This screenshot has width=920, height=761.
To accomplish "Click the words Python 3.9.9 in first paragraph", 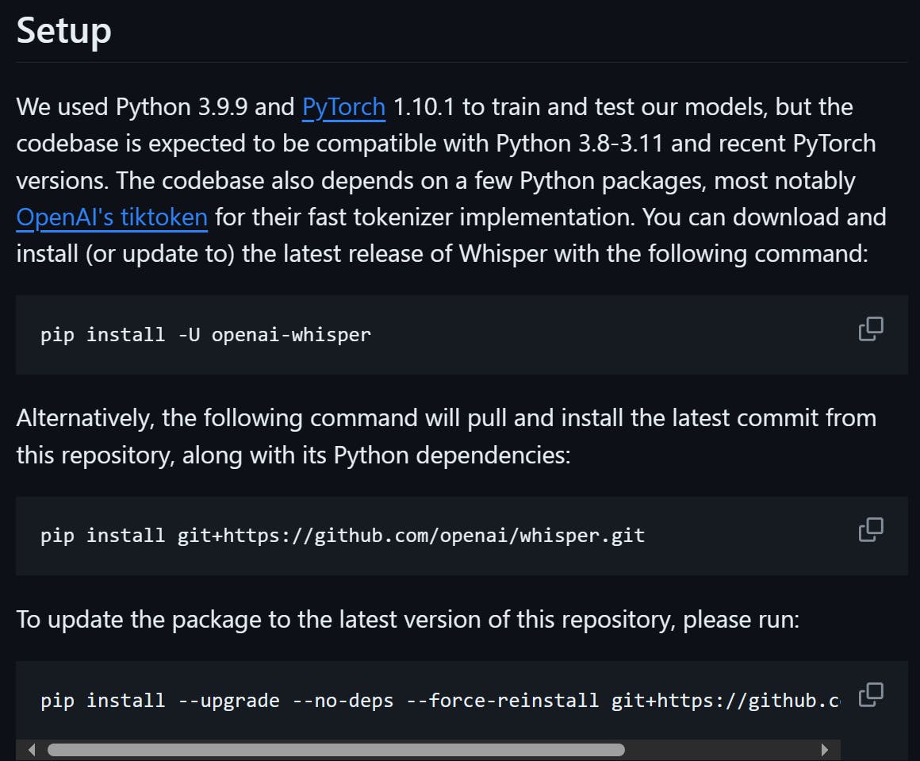I will pos(182,107).
